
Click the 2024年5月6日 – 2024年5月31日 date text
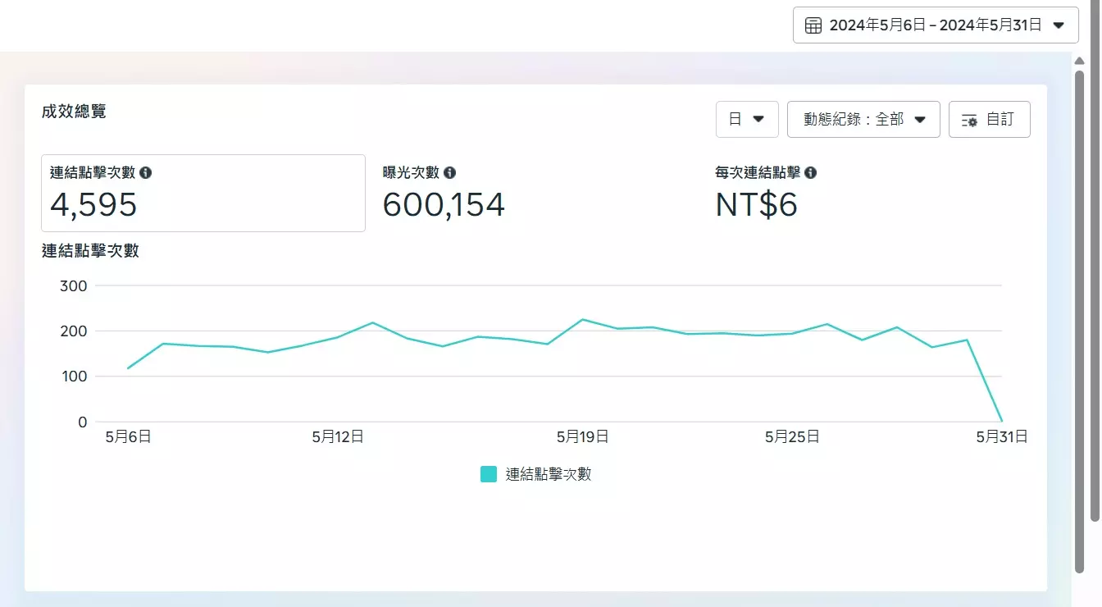[x=935, y=25]
